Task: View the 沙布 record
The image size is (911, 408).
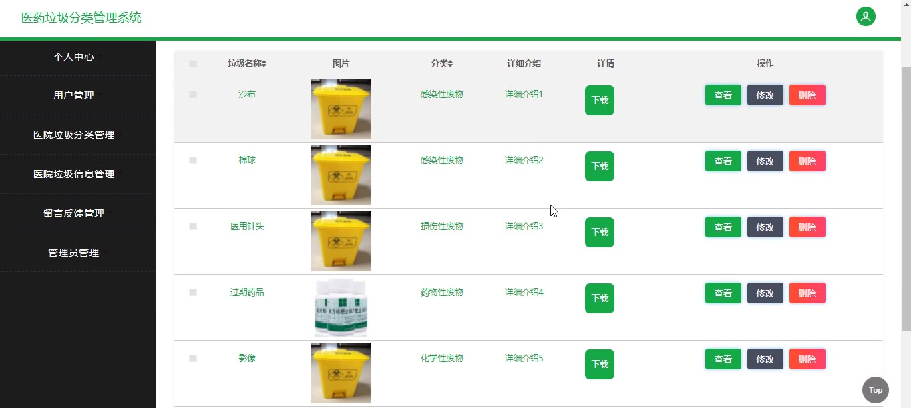Action: (x=723, y=95)
